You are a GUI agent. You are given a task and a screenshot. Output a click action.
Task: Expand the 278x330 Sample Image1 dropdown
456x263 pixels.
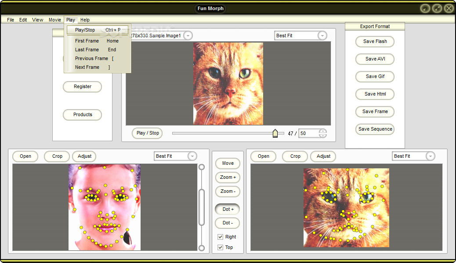(188, 36)
